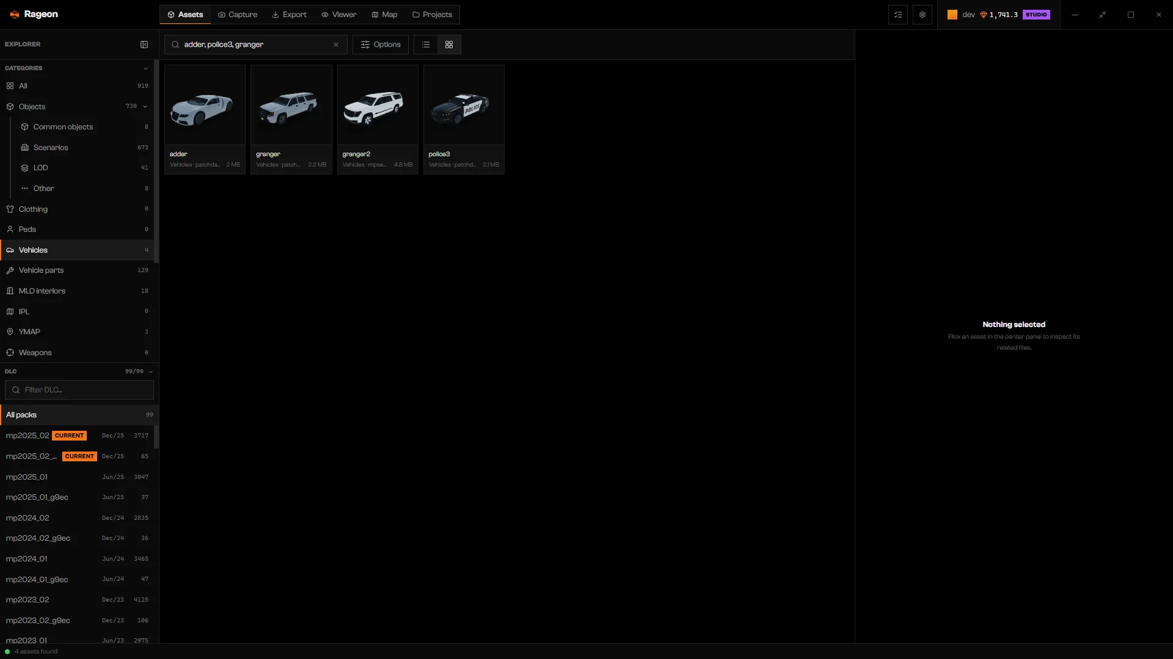Select the mp2025_01 DLC pack
Image resolution: width=1173 pixels, height=659 pixels.
point(77,477)
